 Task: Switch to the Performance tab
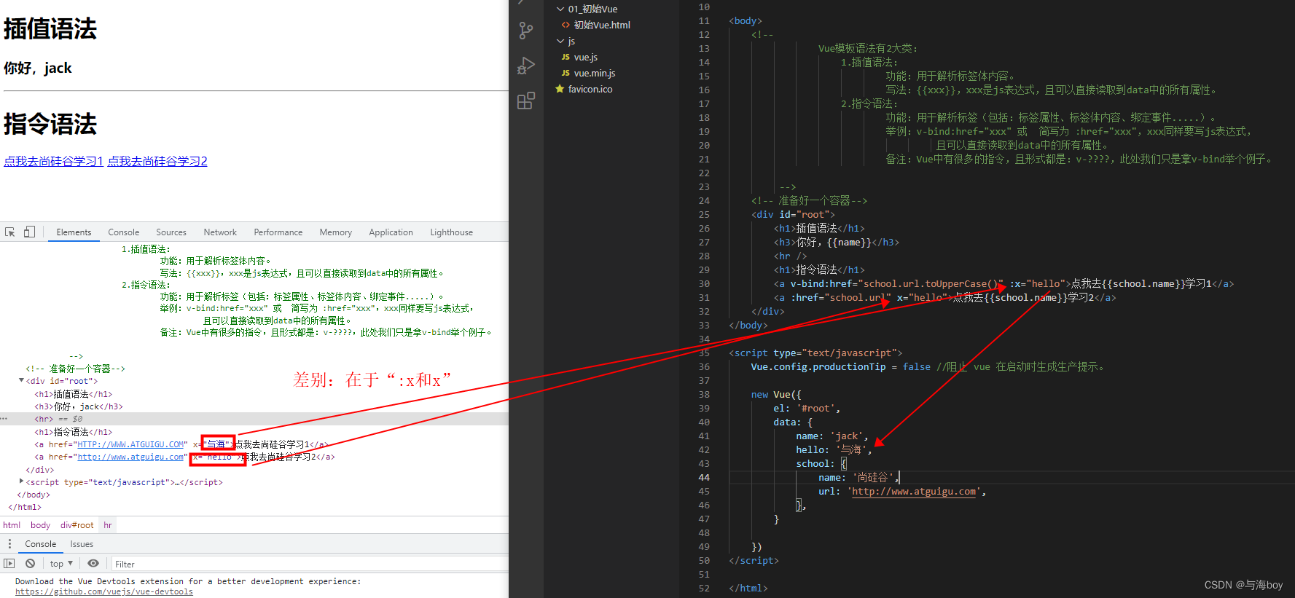point(278,232)
